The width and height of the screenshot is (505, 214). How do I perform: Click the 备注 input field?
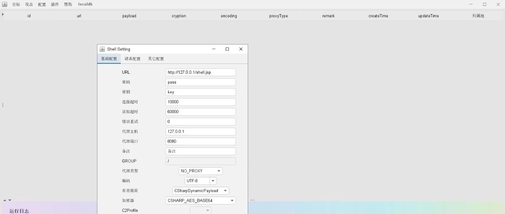pyautogui.click(x=200, y=151)
